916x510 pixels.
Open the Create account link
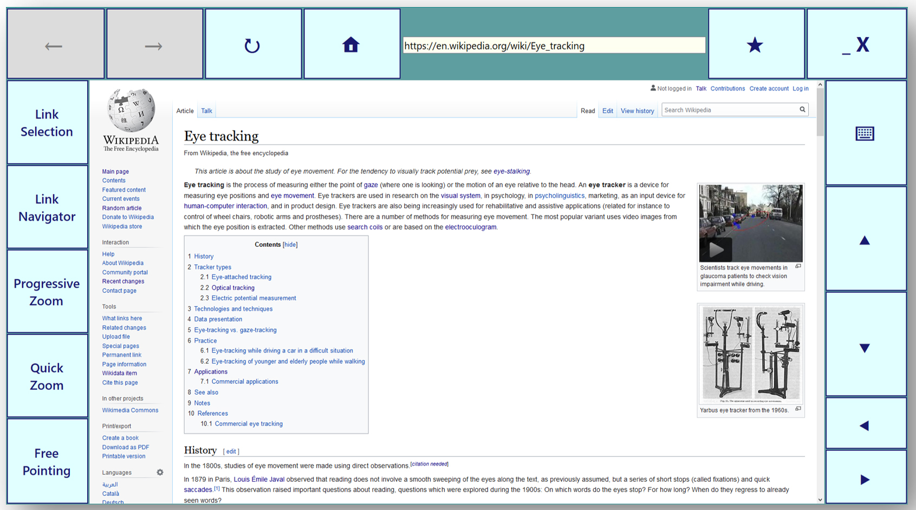click(769, 89)
